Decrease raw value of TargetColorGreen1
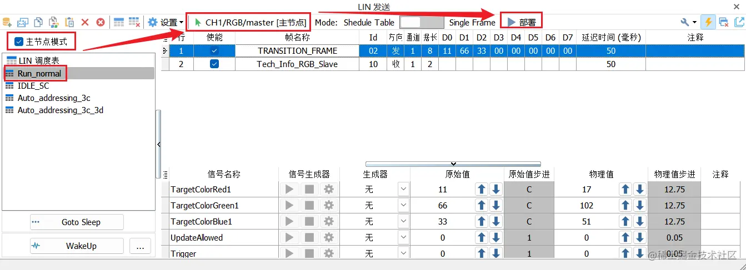 pyautogui.click(x=496, y=205)
